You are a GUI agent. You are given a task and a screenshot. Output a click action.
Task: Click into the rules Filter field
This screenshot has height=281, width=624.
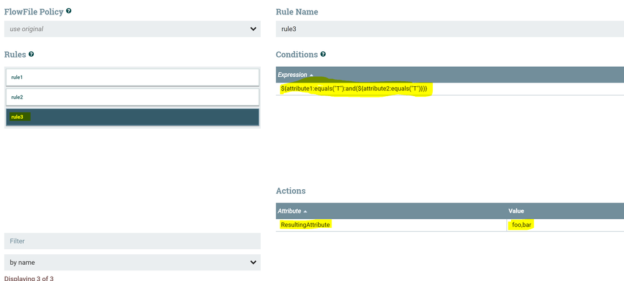[132, 241]
